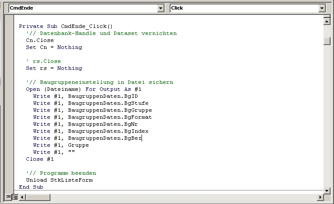Click the vertical scrollbar down arrow

point(327,190)
